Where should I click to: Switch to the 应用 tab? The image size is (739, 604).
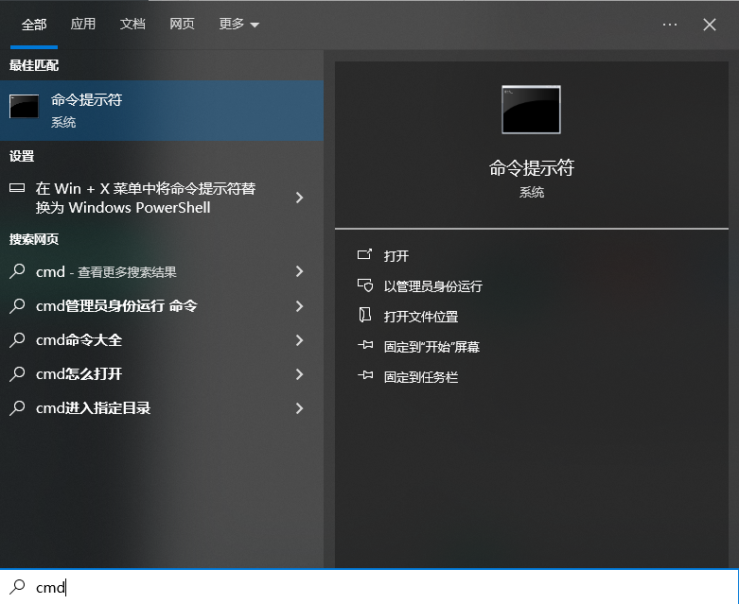(83, 25)
